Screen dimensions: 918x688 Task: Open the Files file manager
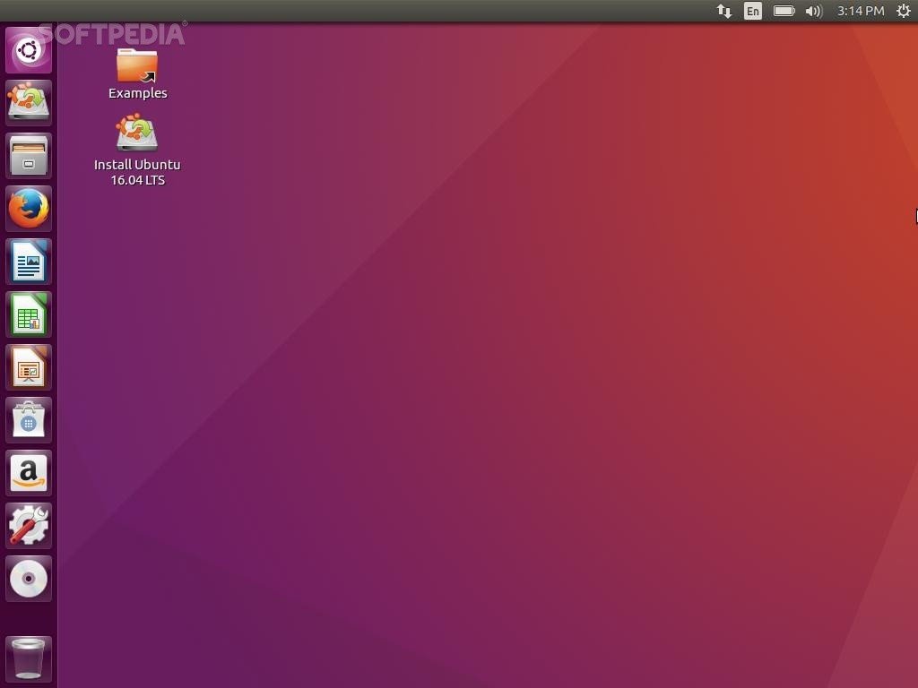(29, 156)
